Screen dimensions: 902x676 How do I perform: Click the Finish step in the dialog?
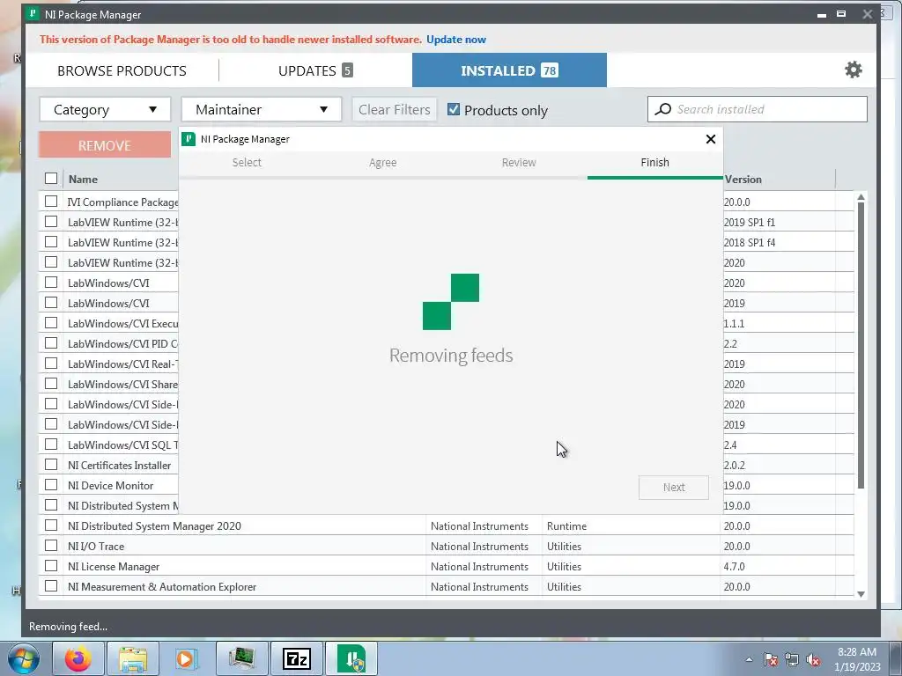pos(654,163)
